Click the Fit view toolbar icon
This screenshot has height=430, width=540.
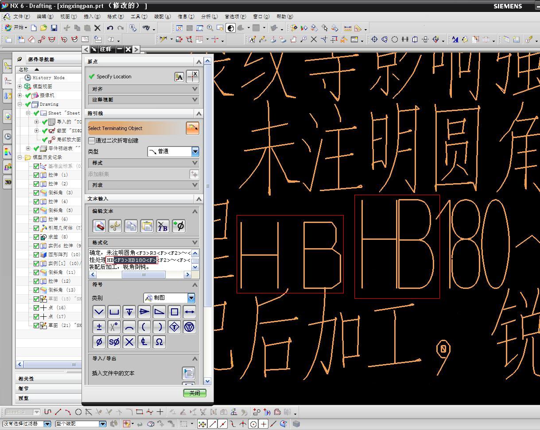(x=179, y=28)
